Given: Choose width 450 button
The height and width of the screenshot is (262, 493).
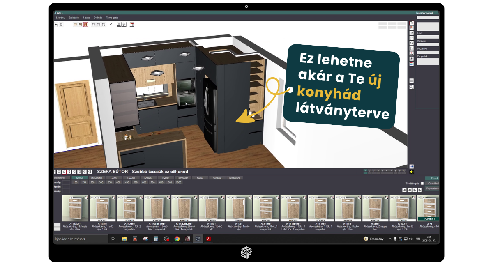Looking at the screenshot, I should (x=127, y=182).
